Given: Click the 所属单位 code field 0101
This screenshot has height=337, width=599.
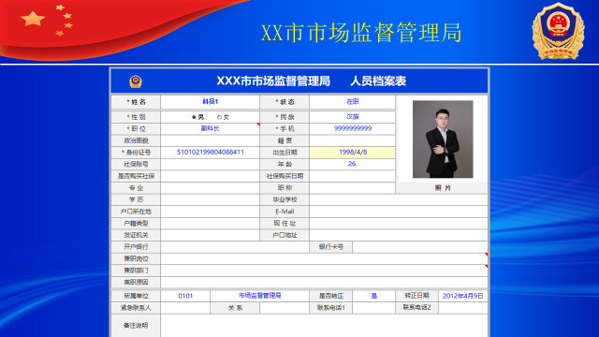Looking at the screenshot, I should pos(185,296).
